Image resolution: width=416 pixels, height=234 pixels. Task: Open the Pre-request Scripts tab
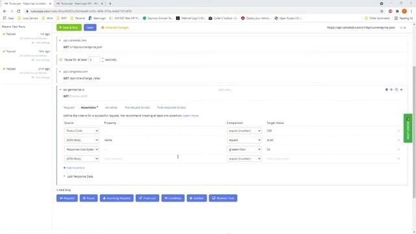[x=137, y=107]
